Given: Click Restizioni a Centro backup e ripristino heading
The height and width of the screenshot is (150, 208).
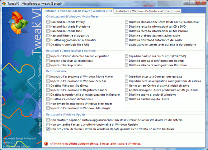Looking at the screenshot, I should (x=71, y=51).
